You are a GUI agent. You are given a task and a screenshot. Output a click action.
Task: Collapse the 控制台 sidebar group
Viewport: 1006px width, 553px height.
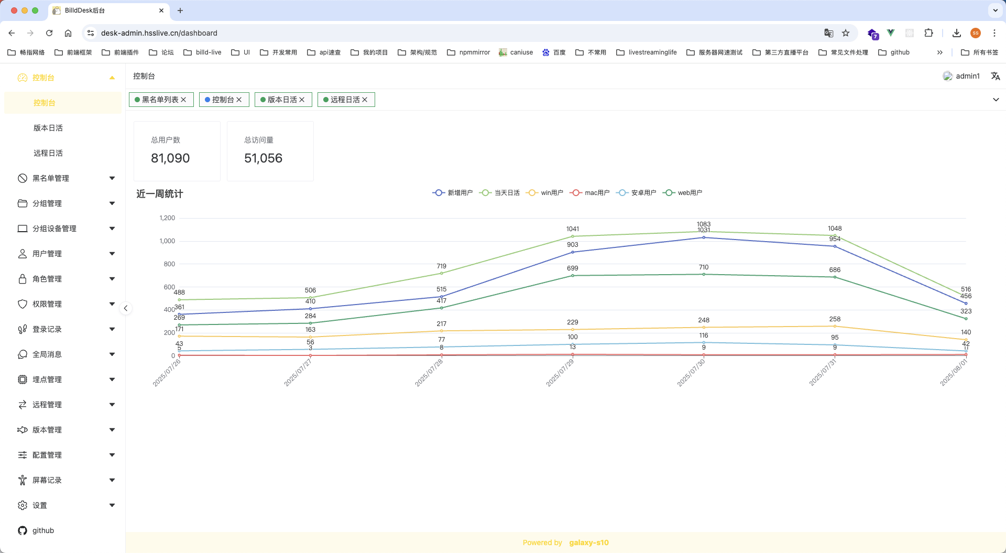point(112,78)
